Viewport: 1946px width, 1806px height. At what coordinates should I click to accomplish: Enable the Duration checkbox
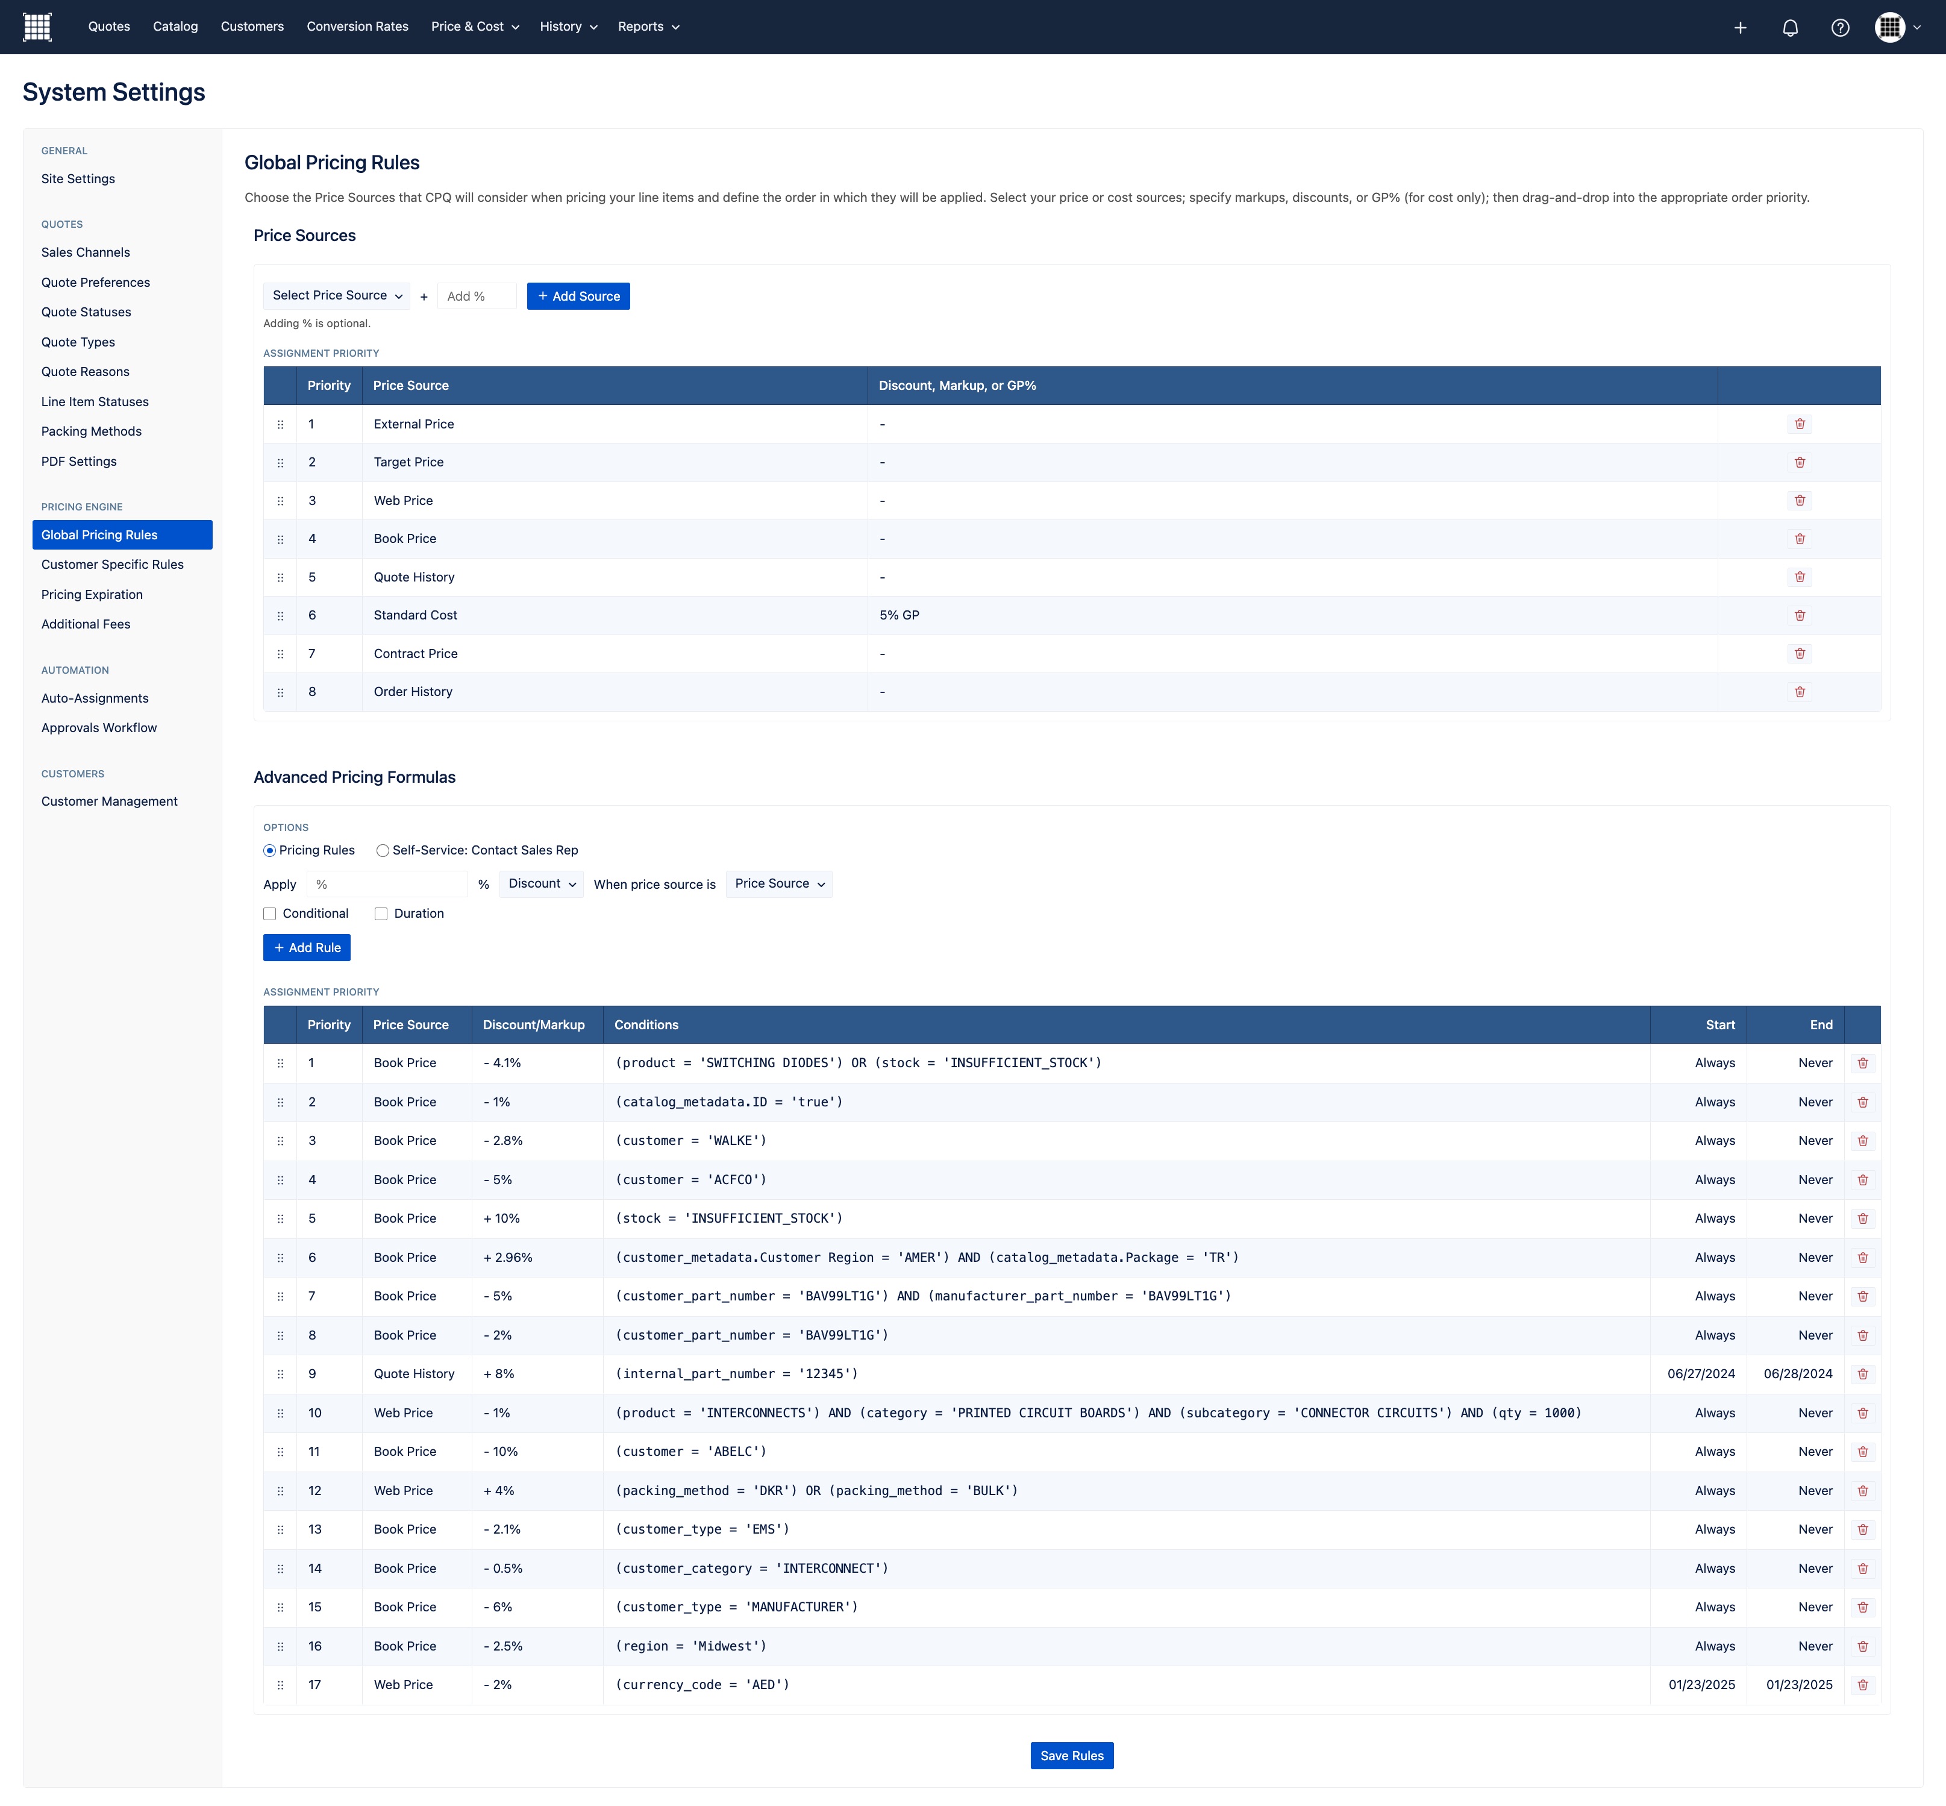click(x=381, y=914)
